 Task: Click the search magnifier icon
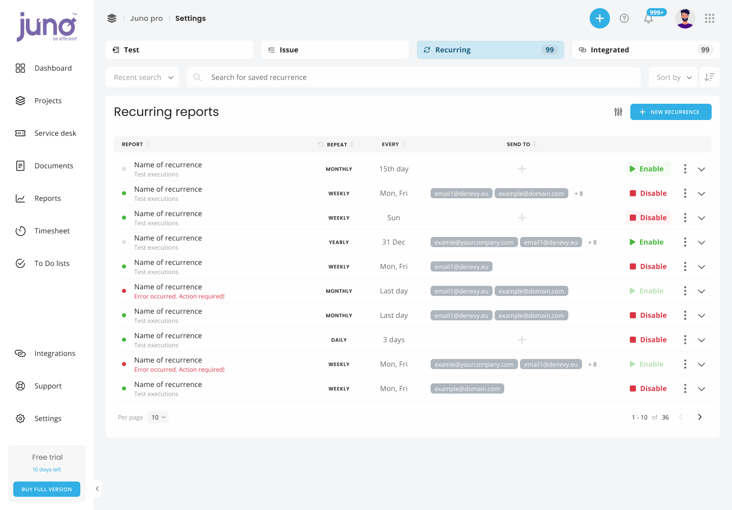[198, 77]
